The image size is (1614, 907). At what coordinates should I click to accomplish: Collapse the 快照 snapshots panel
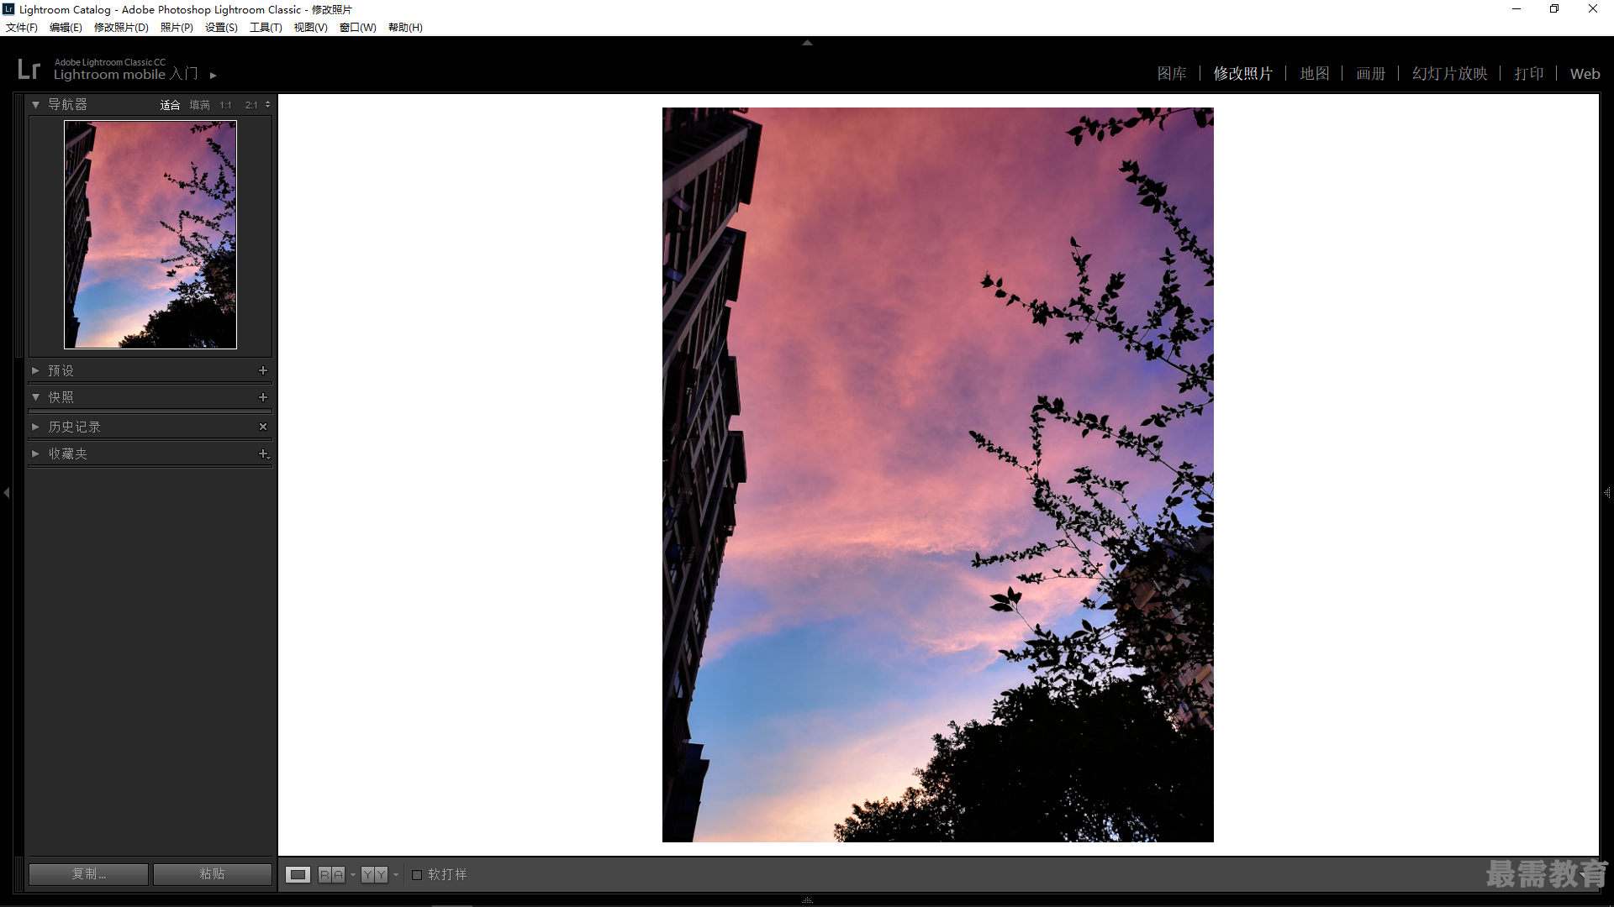(x=36, y=397)
